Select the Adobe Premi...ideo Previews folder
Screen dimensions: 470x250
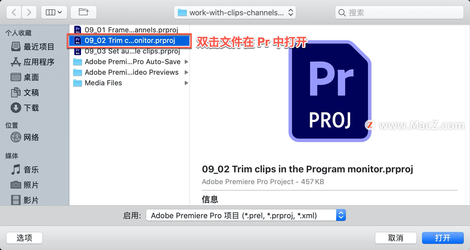pyautogui.click(x=129, y=72)
